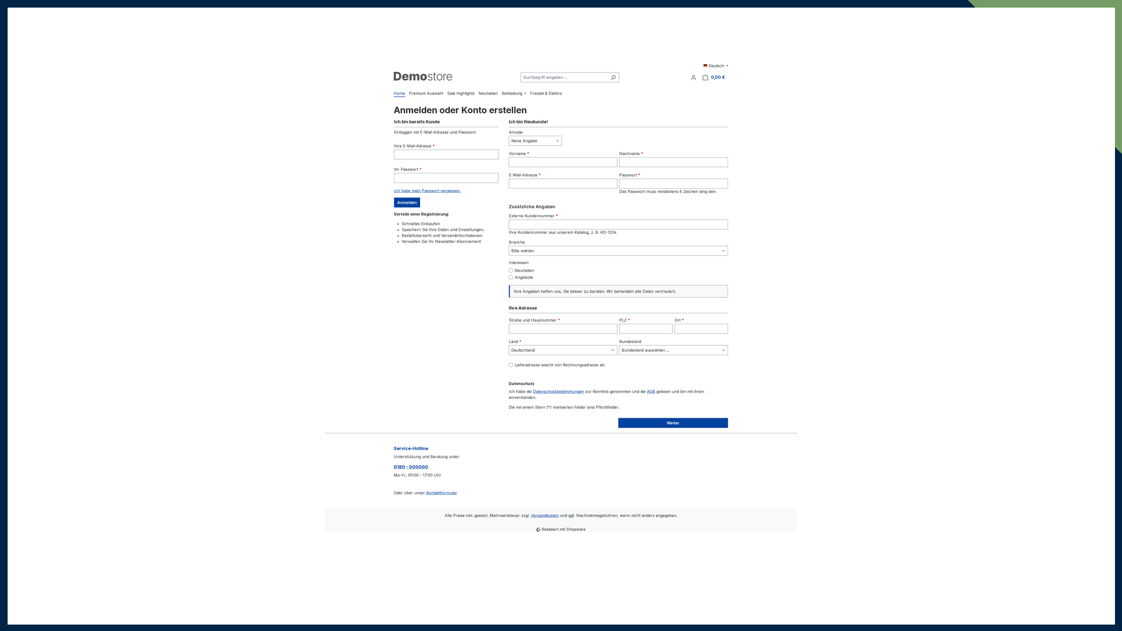Click the Weiter button
This screenshot has height=631, width=1122.
click(x=673, y=423)
